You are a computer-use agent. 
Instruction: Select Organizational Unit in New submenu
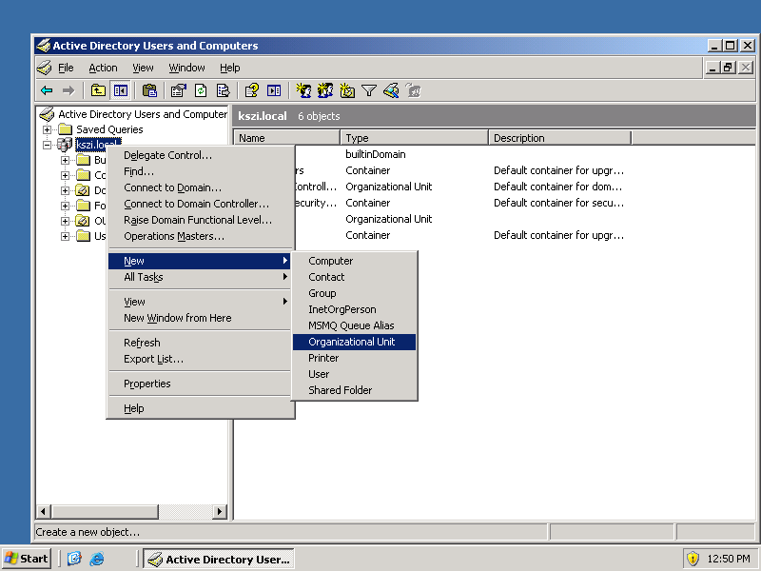(354, 342)
